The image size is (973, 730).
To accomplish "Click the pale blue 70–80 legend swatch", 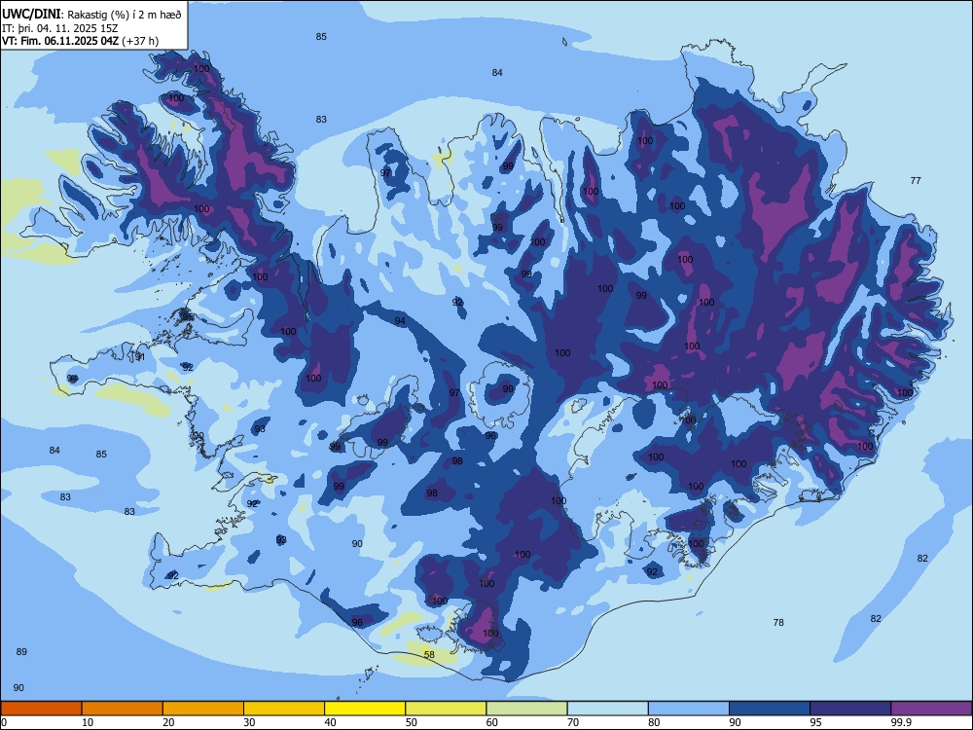I will [608, 709].
